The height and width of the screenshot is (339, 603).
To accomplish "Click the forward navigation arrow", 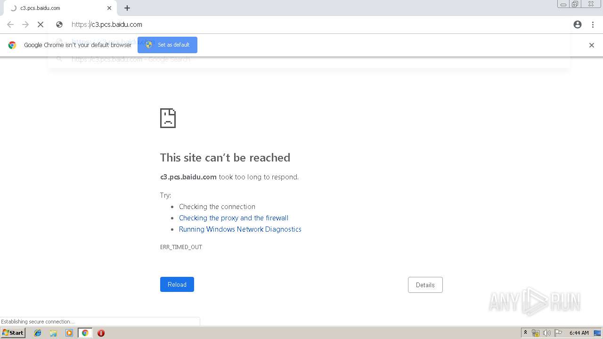I will (25, 24).
